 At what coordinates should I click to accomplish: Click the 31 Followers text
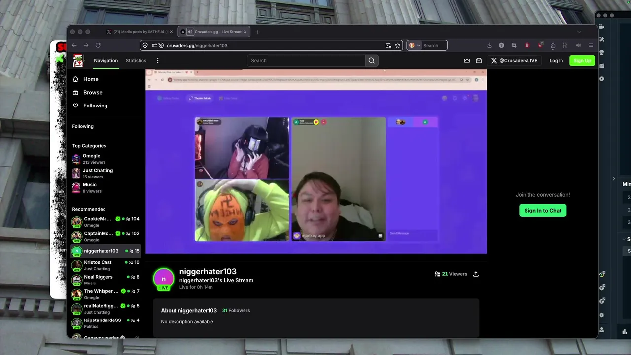tap(236, 310)
